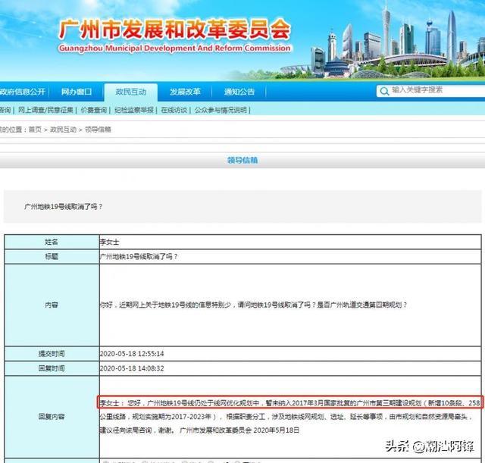Click the search magnifier icon
The height and width of the screenshot is (463, 485).
(384, 91)
